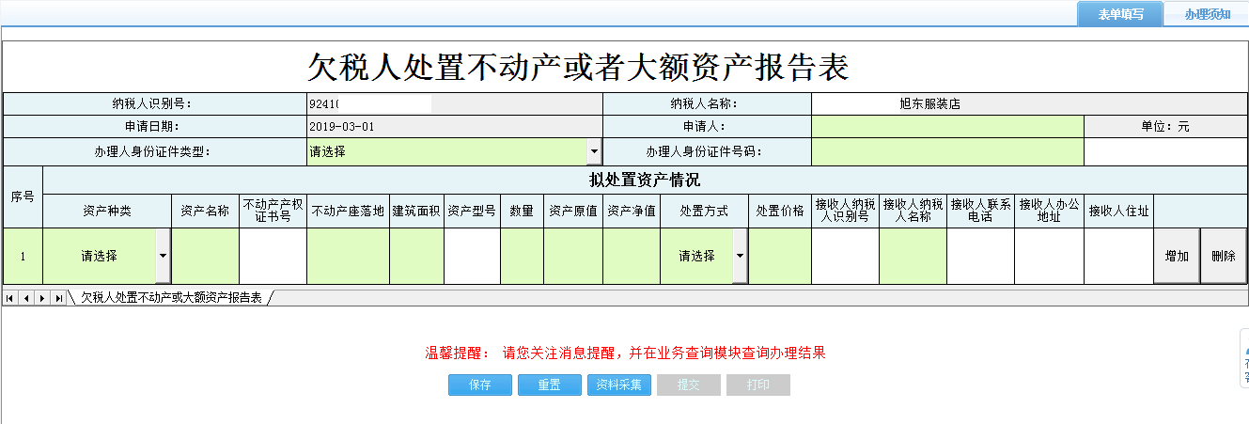1249x424 pixels.
Task: Click 办理人身份证件号码 input field
Action: [947, 151]
